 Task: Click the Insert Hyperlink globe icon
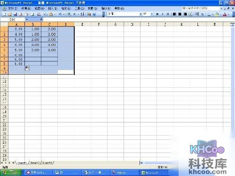tap(69, 14)
